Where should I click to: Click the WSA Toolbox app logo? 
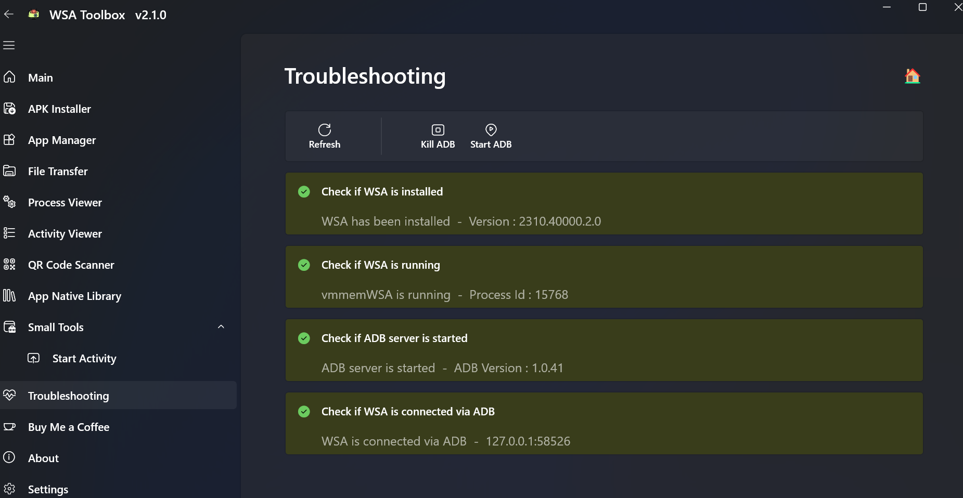(34, 15)
